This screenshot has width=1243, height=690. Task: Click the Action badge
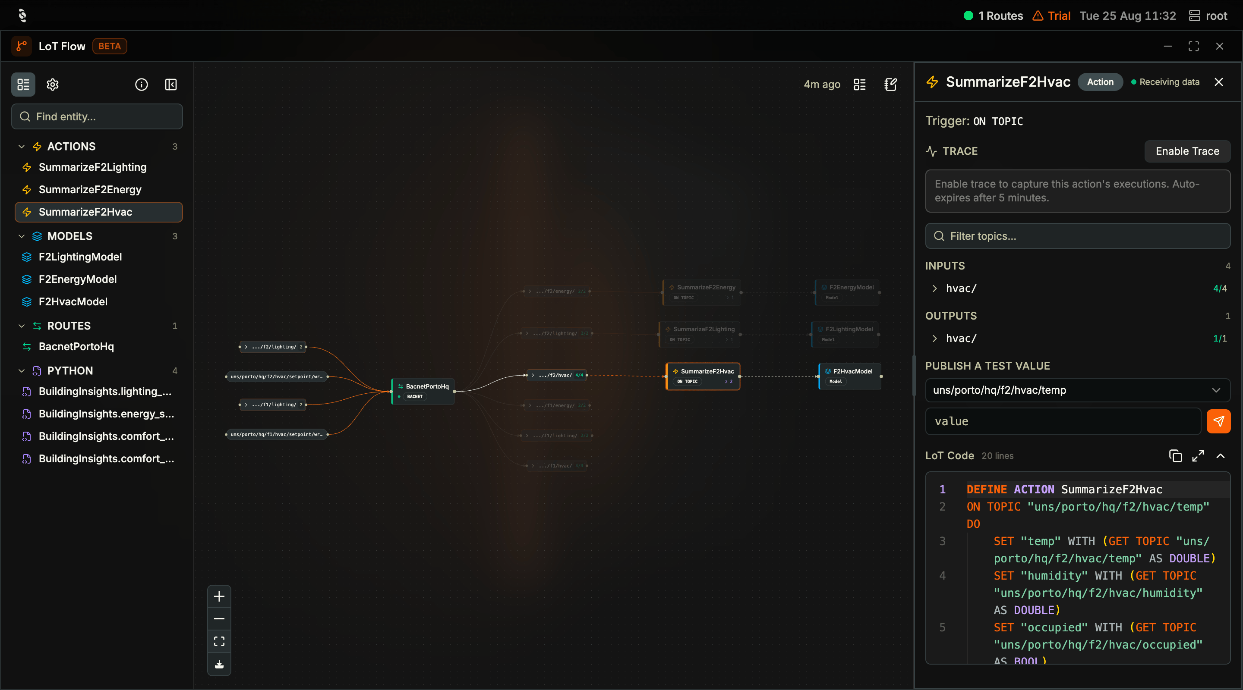[1100, 82]
